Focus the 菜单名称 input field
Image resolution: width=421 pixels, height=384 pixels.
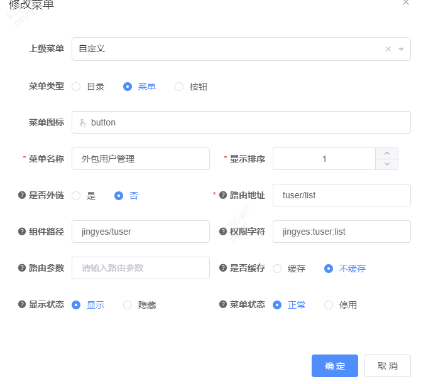140,159
